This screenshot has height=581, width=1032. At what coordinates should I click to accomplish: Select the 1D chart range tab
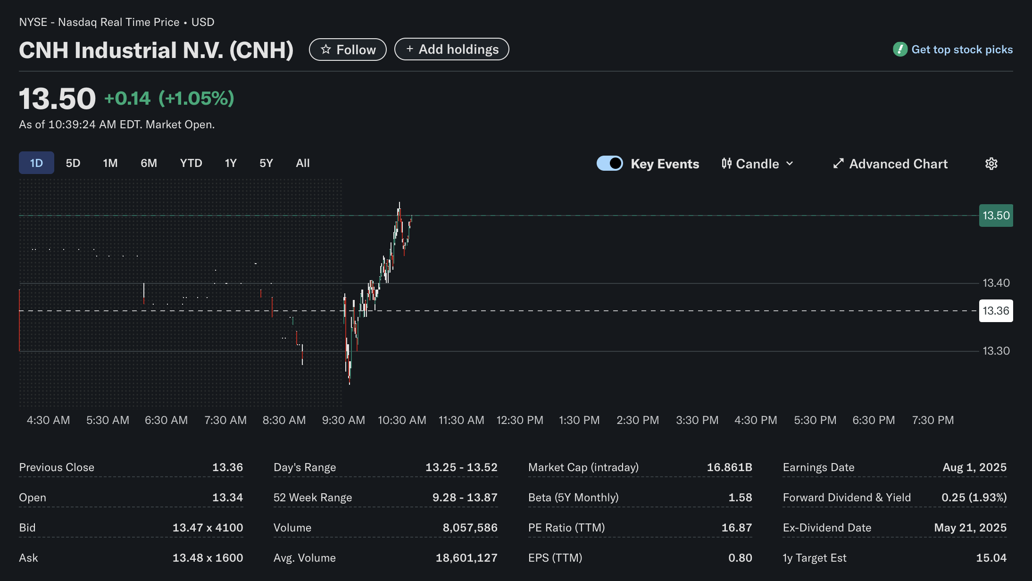(36, 163)
